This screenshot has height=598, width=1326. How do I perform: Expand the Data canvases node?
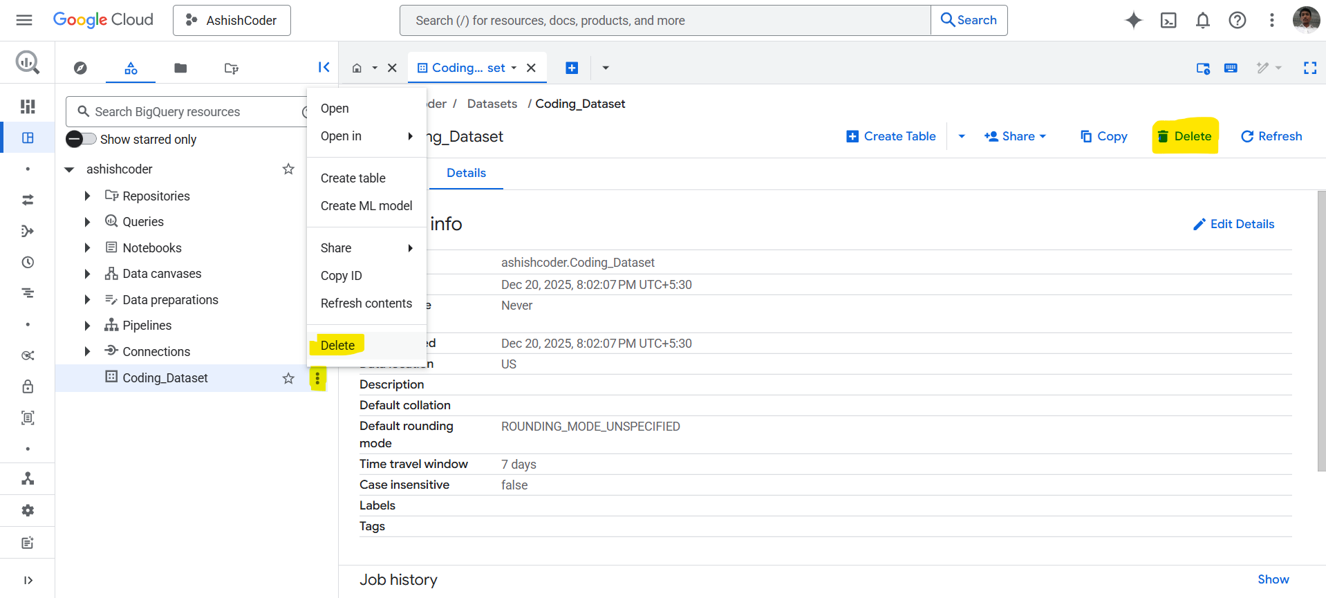pos(87,274)
